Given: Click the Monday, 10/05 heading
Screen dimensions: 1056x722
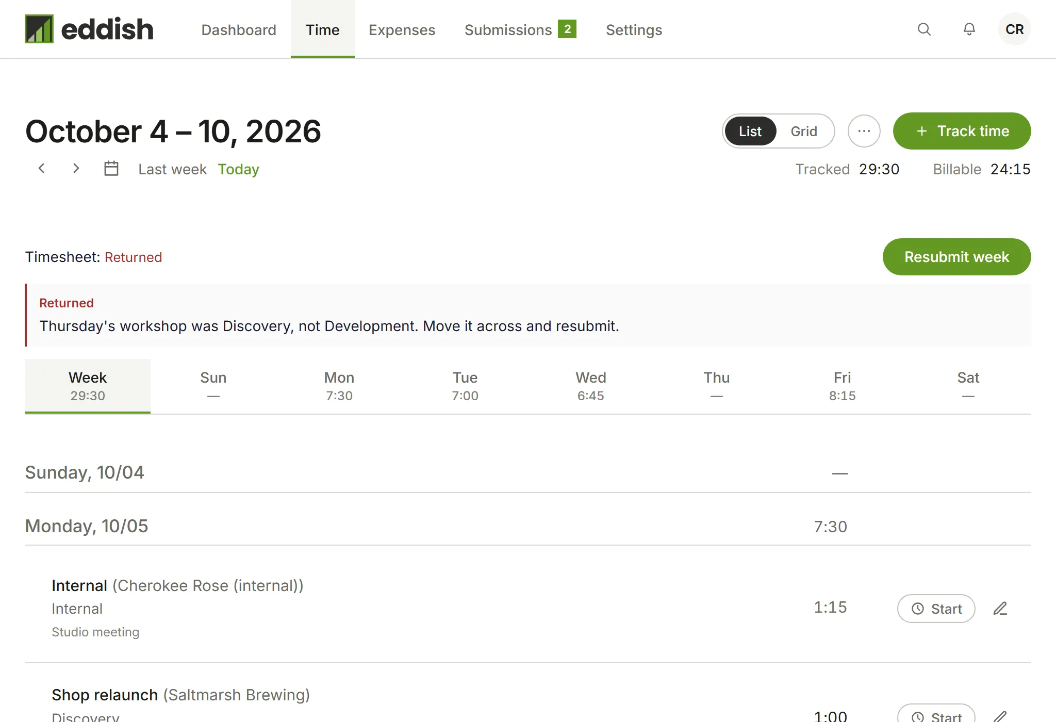Looking at the screenshot, I should [87, 526].
